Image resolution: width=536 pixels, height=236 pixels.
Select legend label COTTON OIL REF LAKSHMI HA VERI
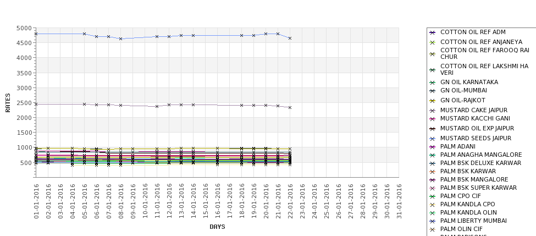[484, 69]
